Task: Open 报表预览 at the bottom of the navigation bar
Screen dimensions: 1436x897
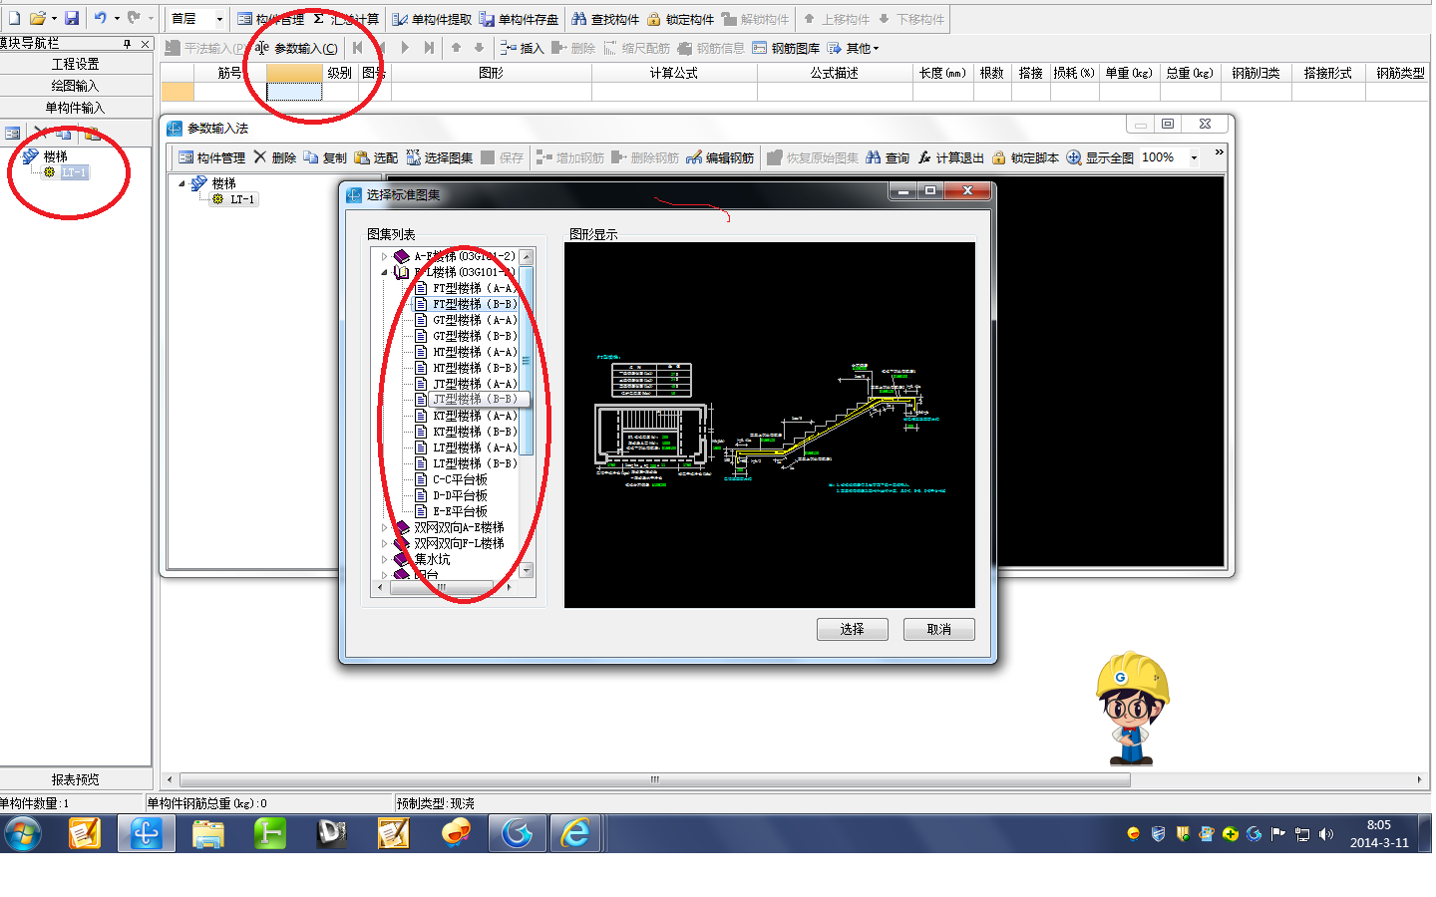Action: click(x=76, y=779)
